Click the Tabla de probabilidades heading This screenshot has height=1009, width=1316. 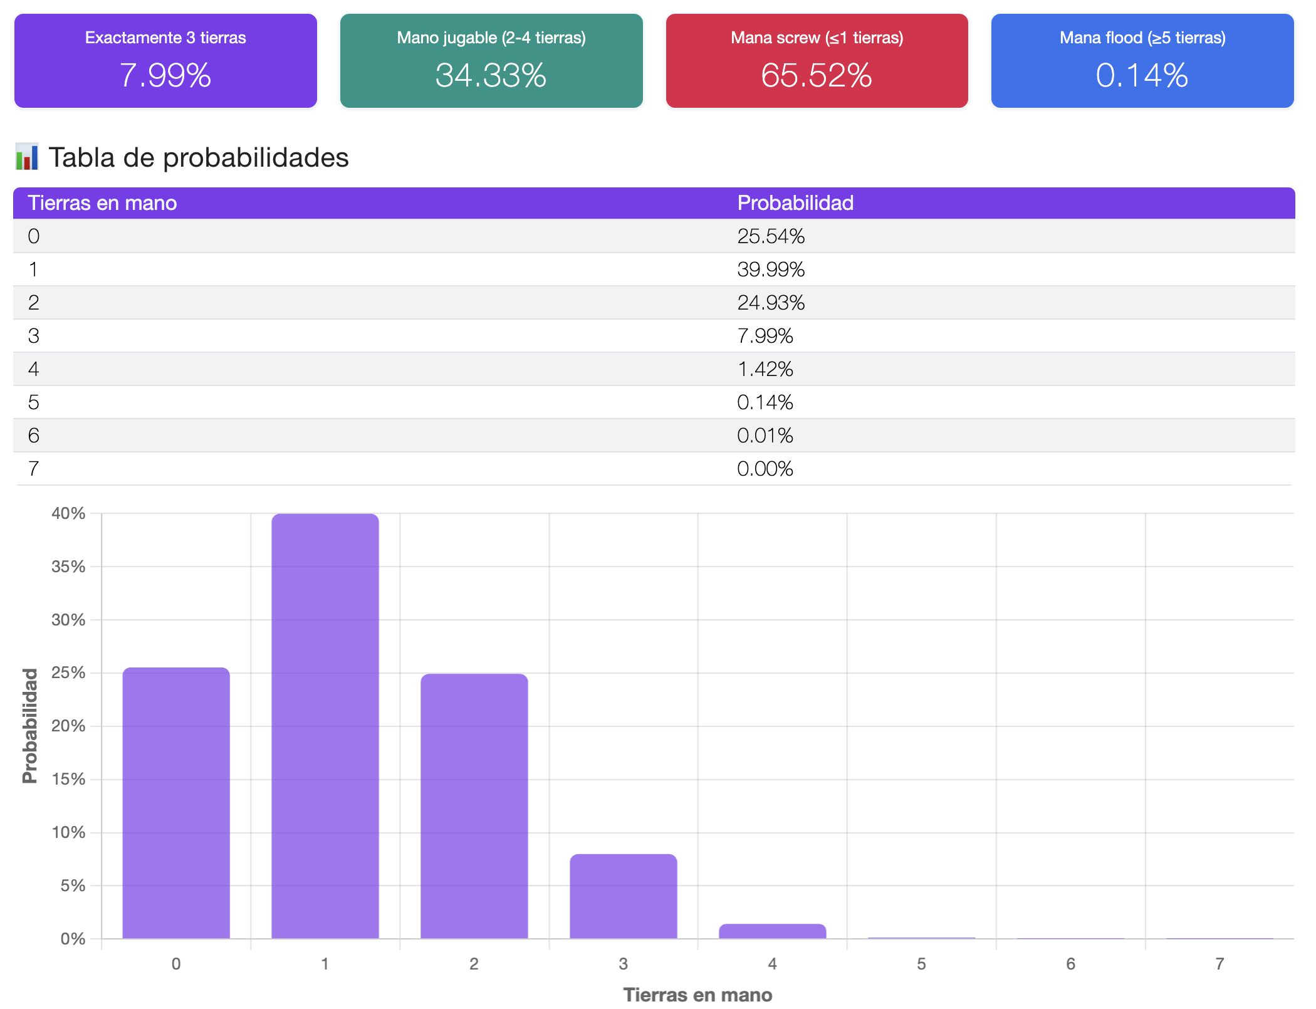click(198, 157)
